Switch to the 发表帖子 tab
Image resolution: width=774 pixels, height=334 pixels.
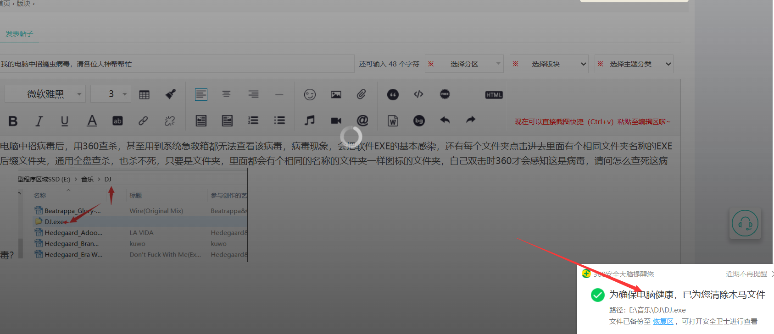[x=19, y=34]
